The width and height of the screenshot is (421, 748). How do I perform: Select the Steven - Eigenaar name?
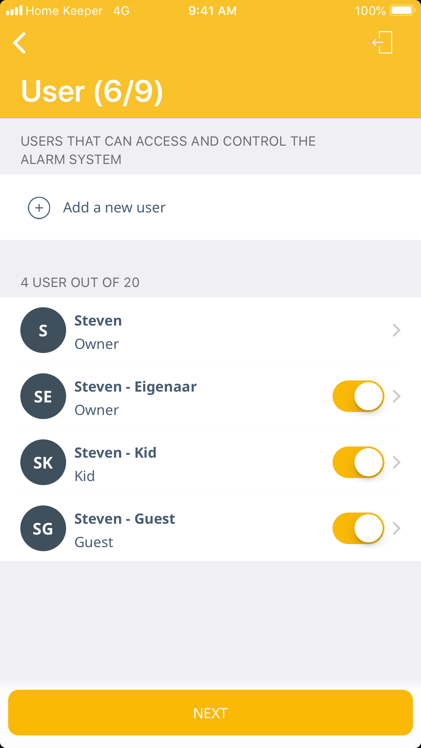(x=135, y=387)
